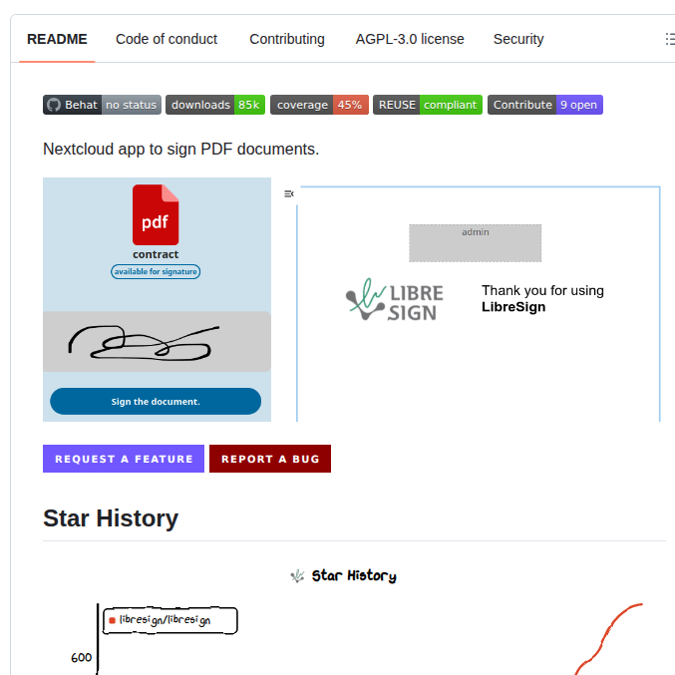Select the AGPL-3.0 license tab

click(410, 39)
